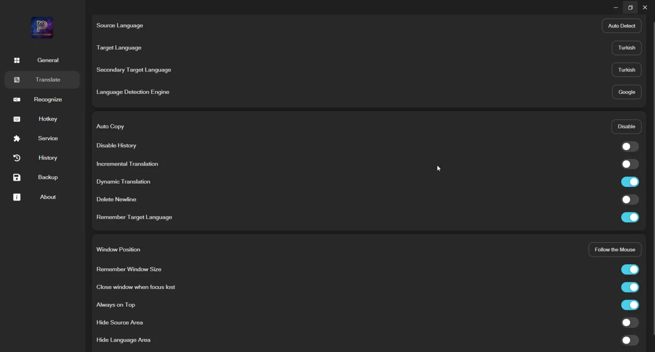This screenshot has height=352, width=655.
Task: Enable the Disable History toggle
Action: click(630, 146)
